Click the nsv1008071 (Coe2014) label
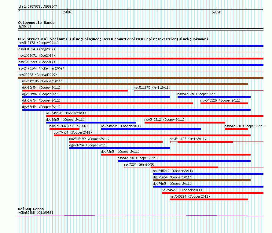This screenshot has height=233, width=272. [x=37, y=56]
